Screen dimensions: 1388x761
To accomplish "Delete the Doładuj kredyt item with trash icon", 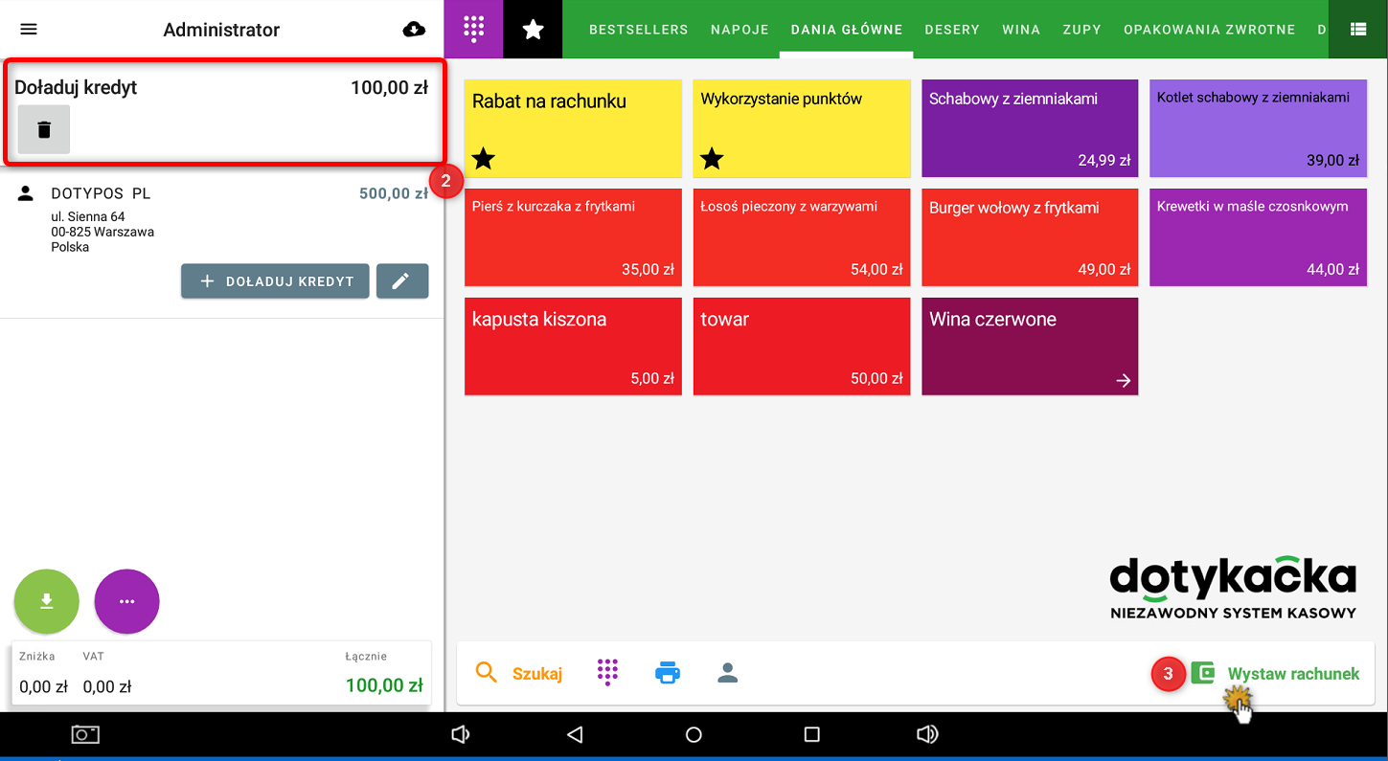I will coord(44,130).
